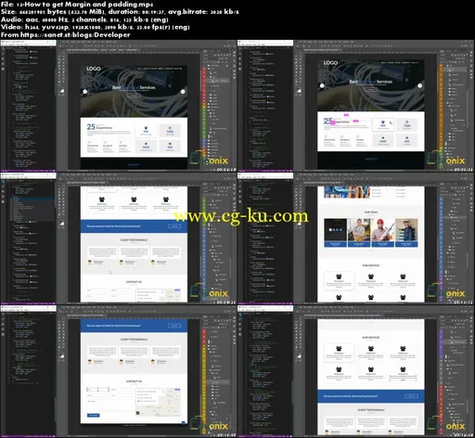This screenshot has width=475, height=438.
Task: Click the LOGO text in the 00:05:36 frame
Action: click(x=330, y=63)
